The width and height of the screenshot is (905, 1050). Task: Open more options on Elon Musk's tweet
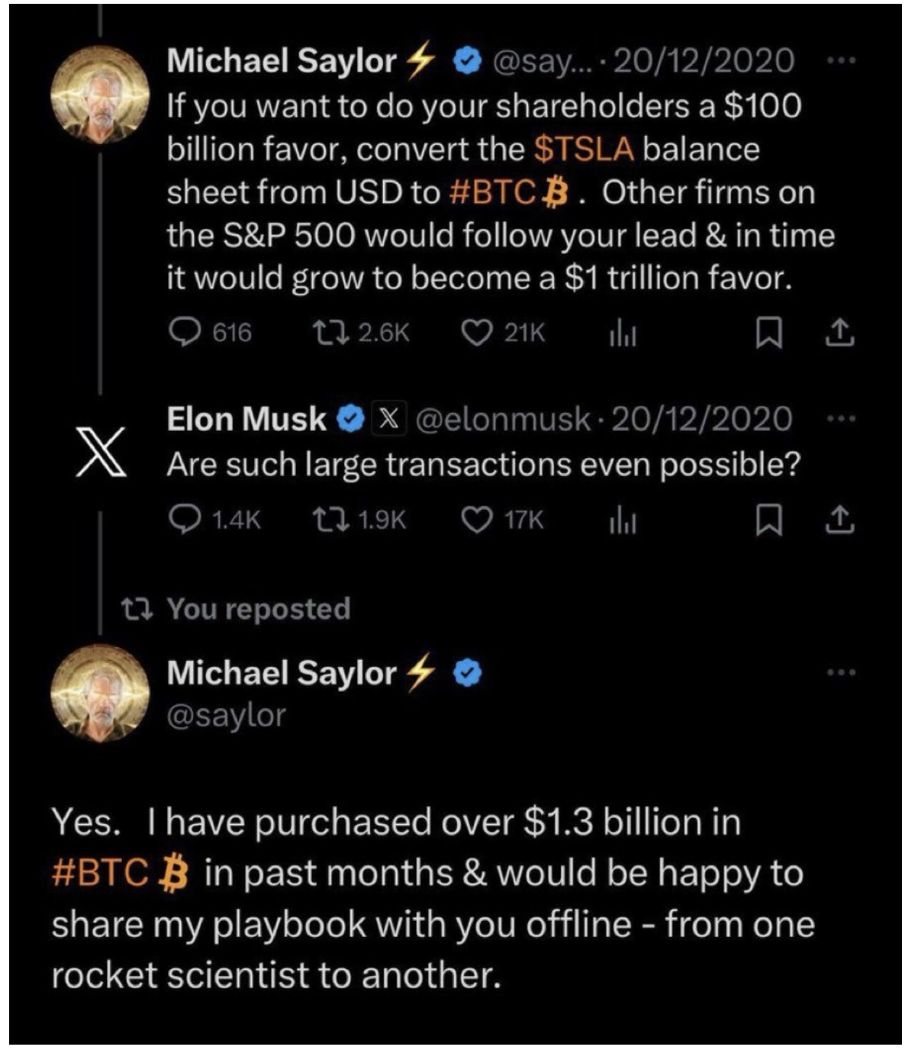pyautogui.click(x=842, y=418)
